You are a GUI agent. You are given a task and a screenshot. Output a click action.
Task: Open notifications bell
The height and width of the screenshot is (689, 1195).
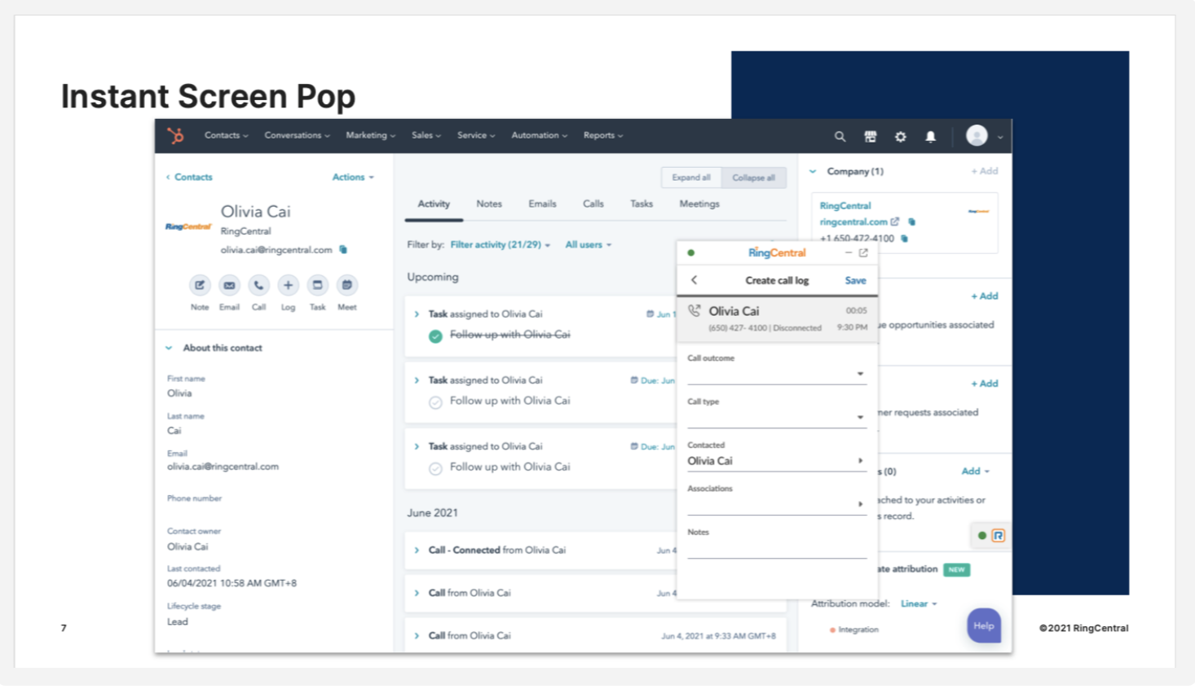click(x=930, y=137)
